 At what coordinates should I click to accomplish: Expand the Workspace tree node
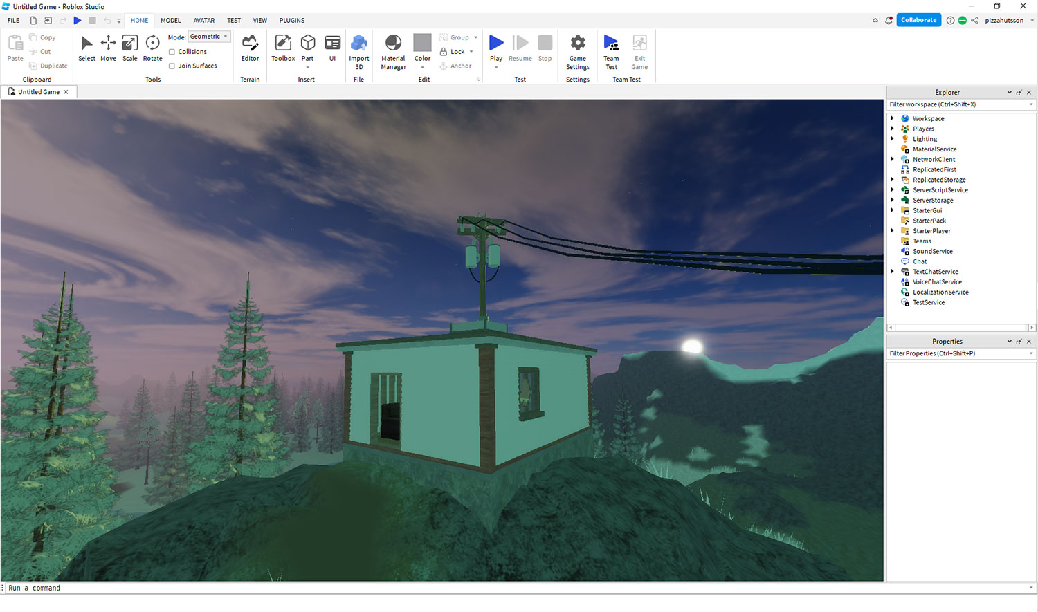(x=892, y=118)
